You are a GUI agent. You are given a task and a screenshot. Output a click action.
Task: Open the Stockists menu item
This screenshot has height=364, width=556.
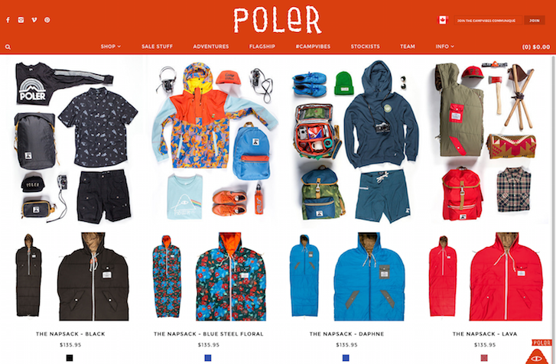tap(366, 47)
